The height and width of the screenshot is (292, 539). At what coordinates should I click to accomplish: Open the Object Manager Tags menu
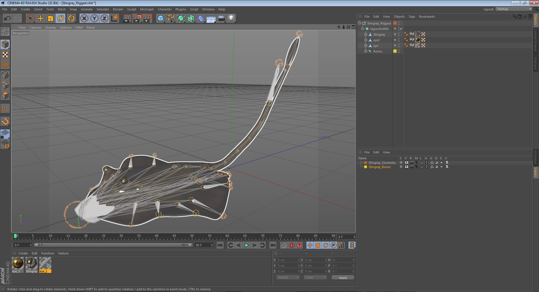point(412,17)
